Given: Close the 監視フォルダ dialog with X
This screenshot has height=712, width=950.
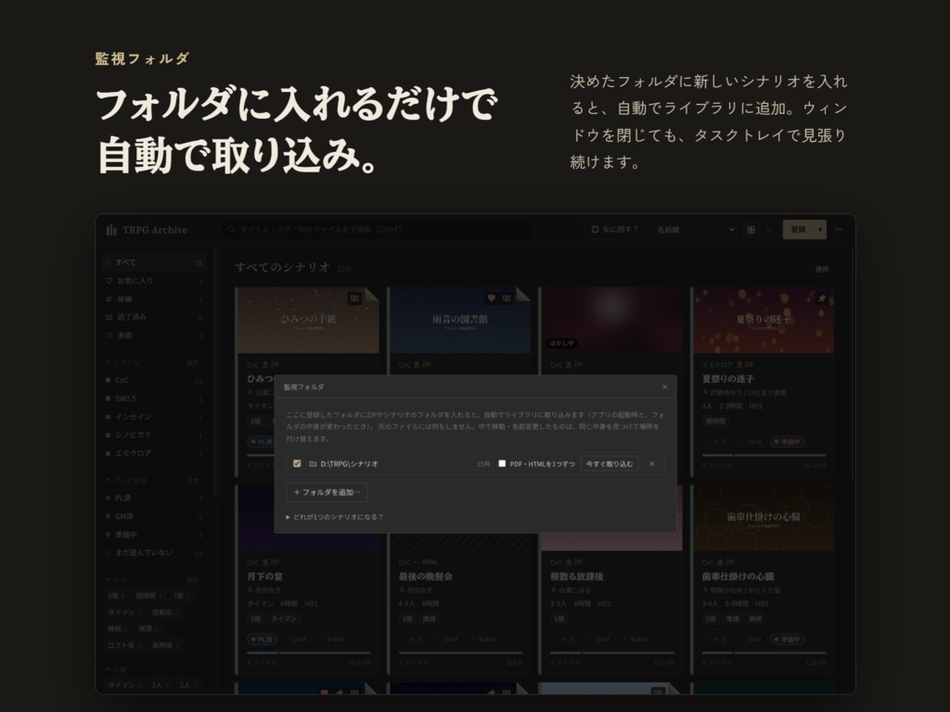Looking at the screenshot, I should [x=664, y=387].
